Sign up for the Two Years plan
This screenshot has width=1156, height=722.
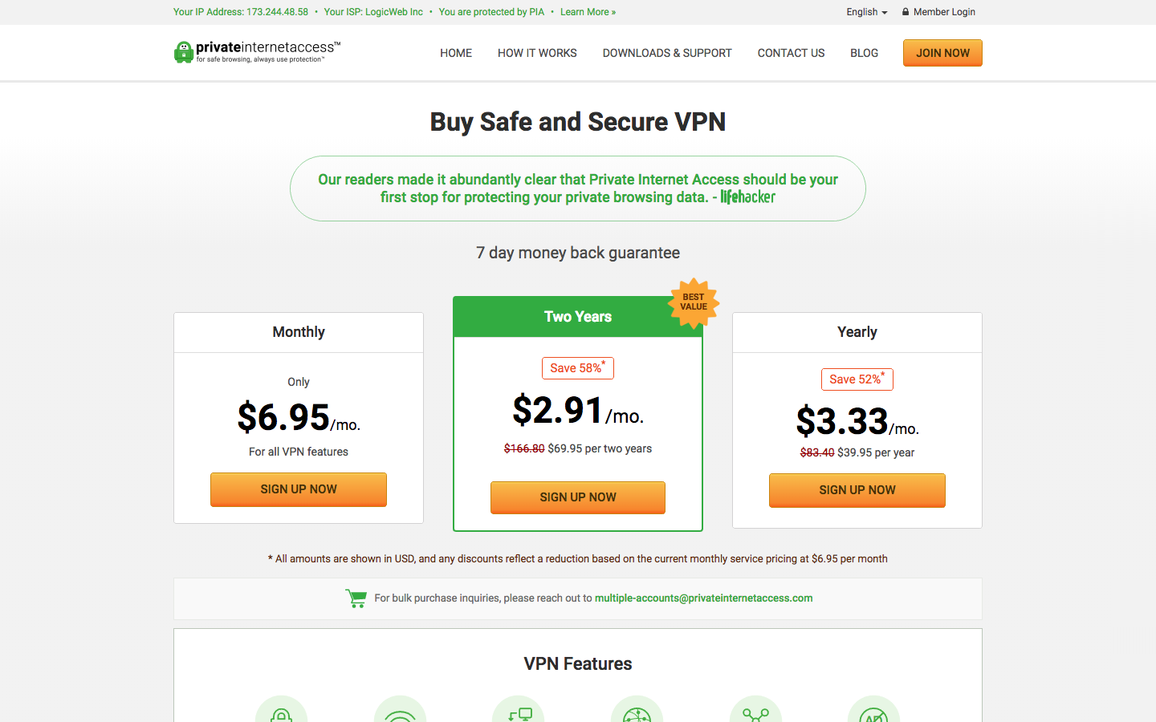(x=578, y=497)
